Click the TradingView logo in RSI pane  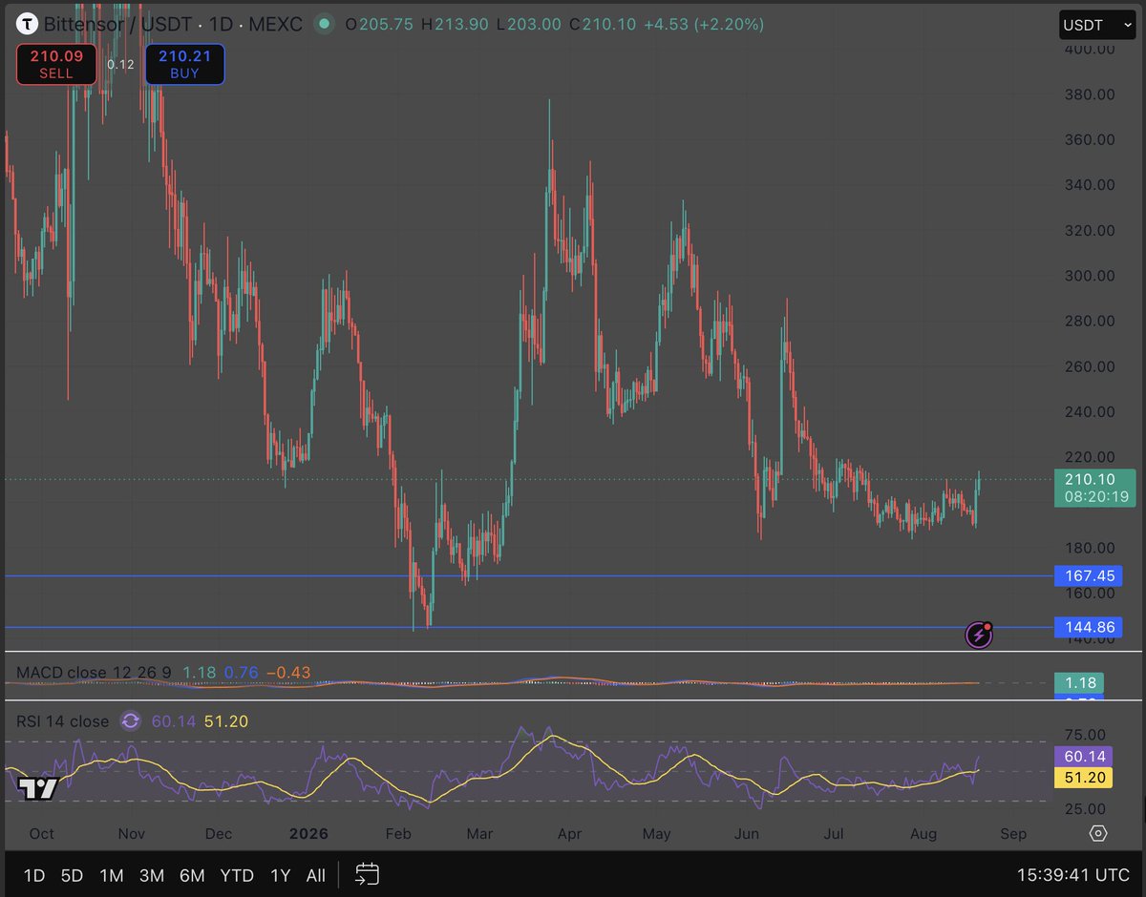pos(38,788)
